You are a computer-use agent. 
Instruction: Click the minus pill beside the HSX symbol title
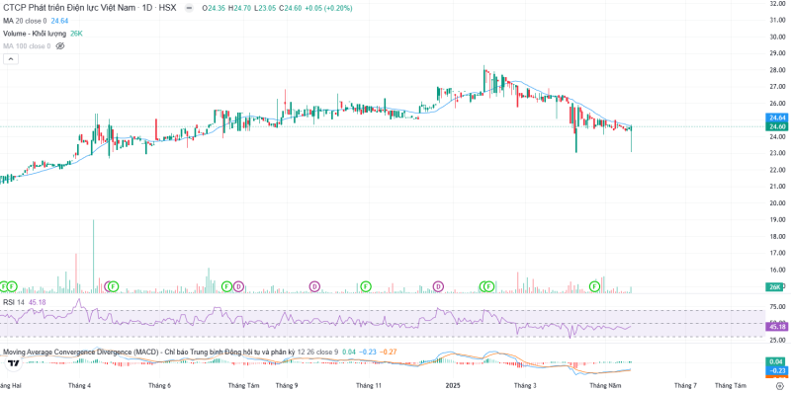pyautogui.click(x=189, y=9)
